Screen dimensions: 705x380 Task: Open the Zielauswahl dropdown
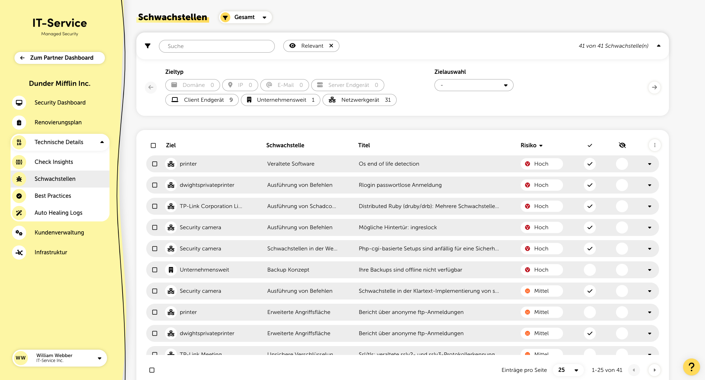tap(474, 85)
